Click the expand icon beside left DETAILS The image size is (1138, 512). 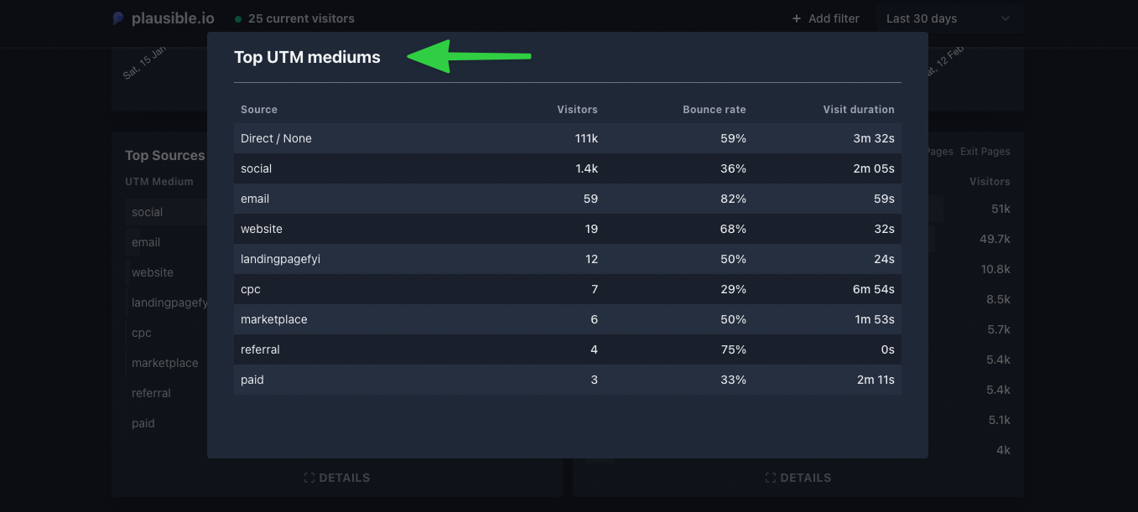pos(309,478)
